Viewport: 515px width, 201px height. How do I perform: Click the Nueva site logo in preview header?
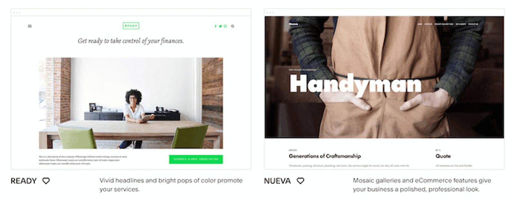(294, 24)
